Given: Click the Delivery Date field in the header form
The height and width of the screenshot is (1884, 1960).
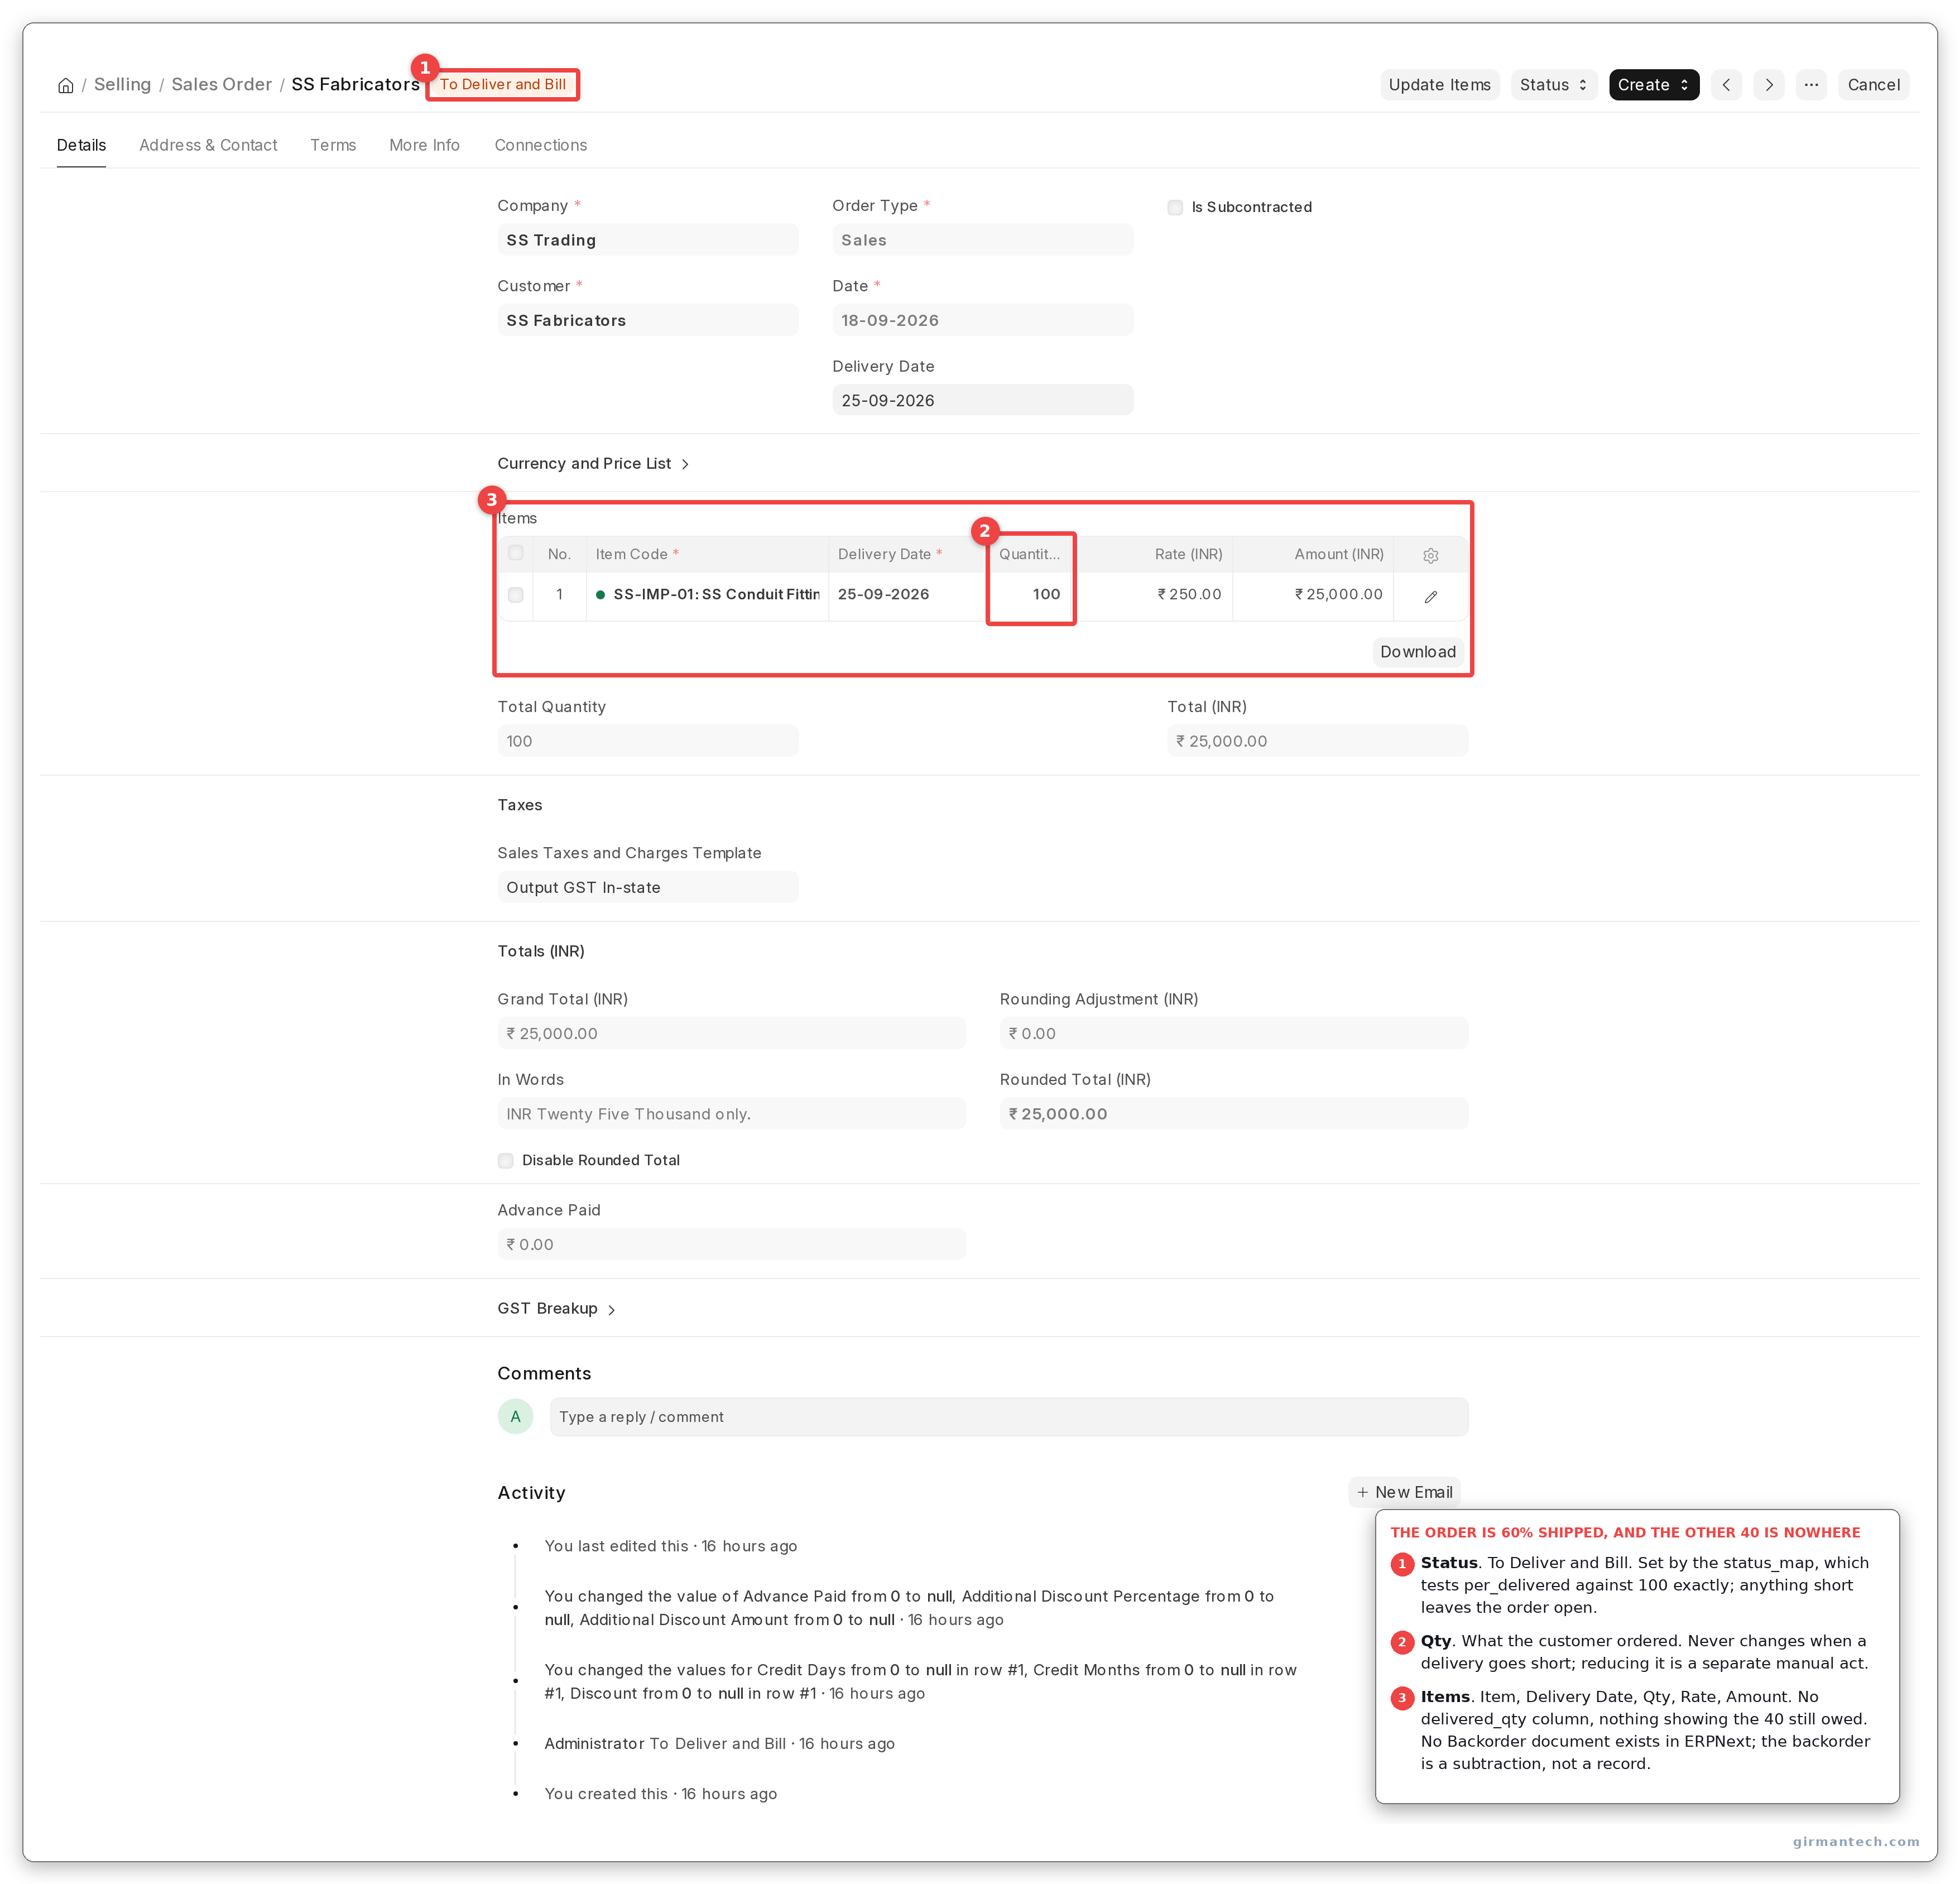Looking at the screenshot, I should (983, 400).
